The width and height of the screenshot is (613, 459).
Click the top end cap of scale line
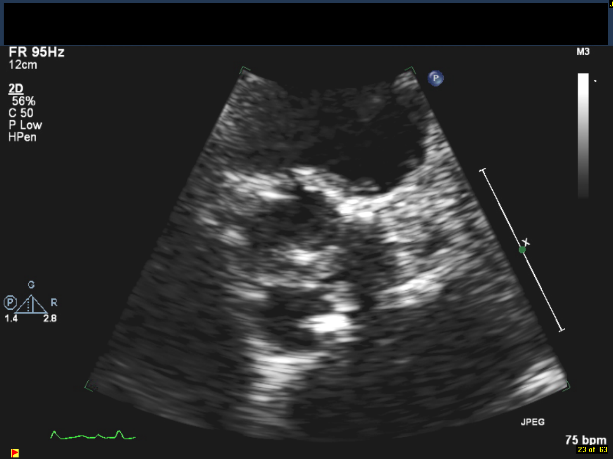coord(483,170)
